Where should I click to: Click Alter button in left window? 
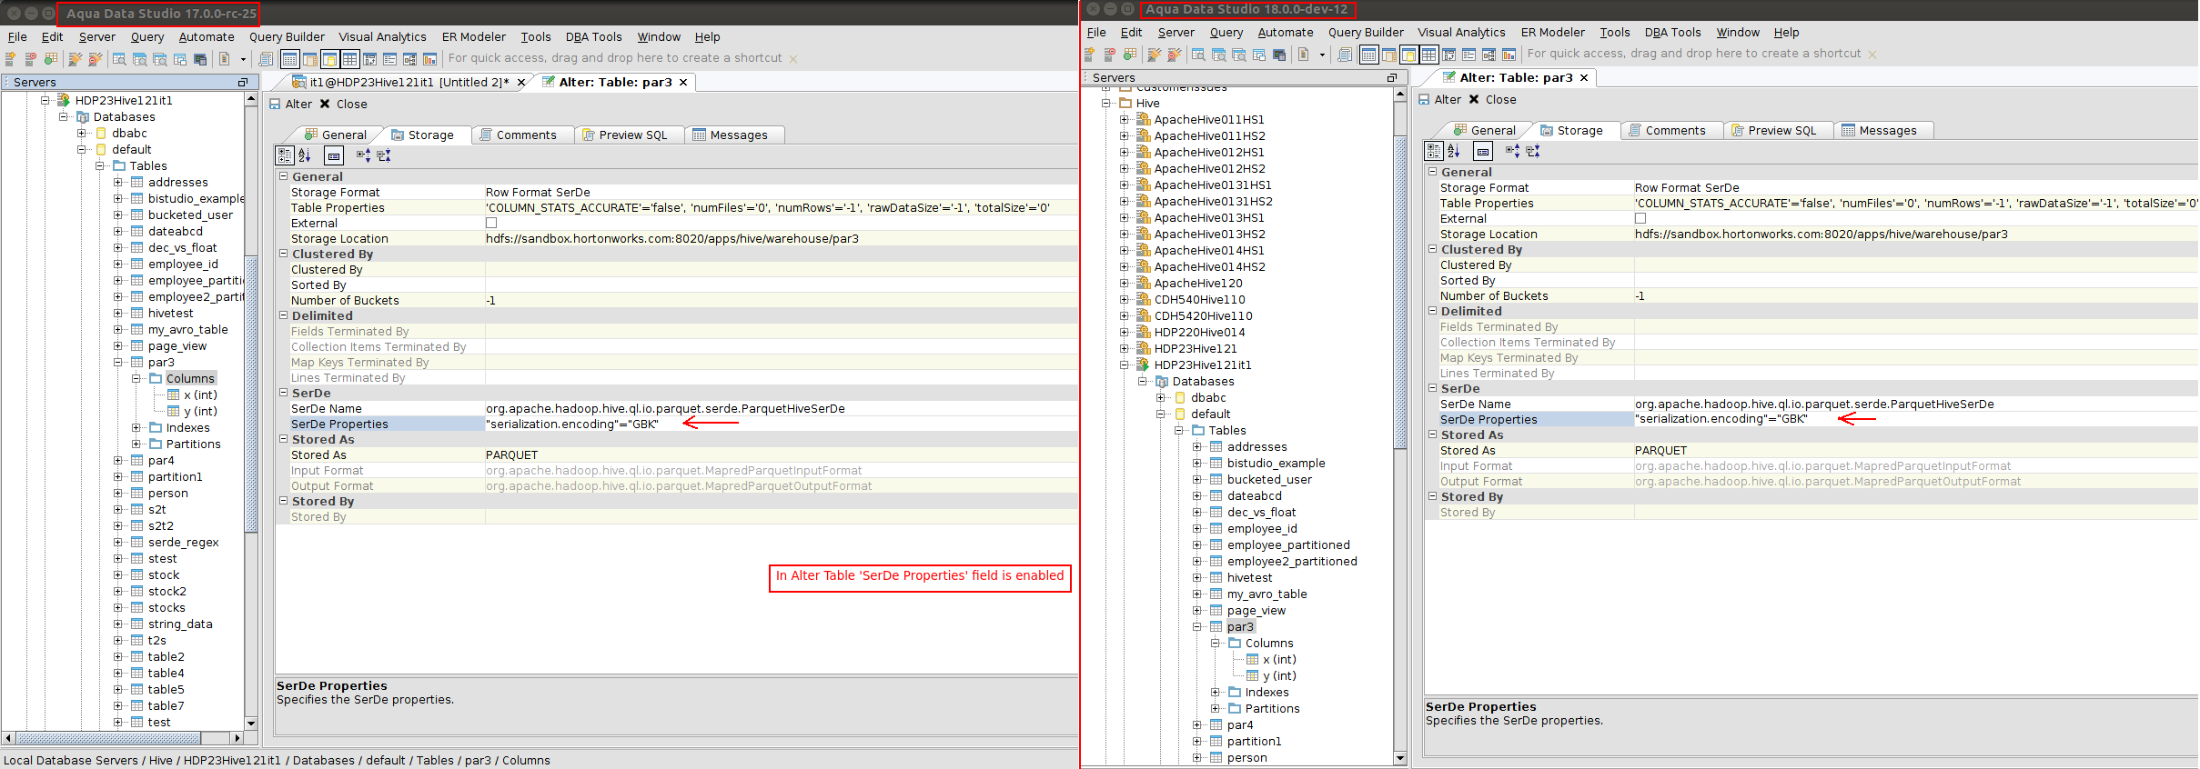[290, 105]
